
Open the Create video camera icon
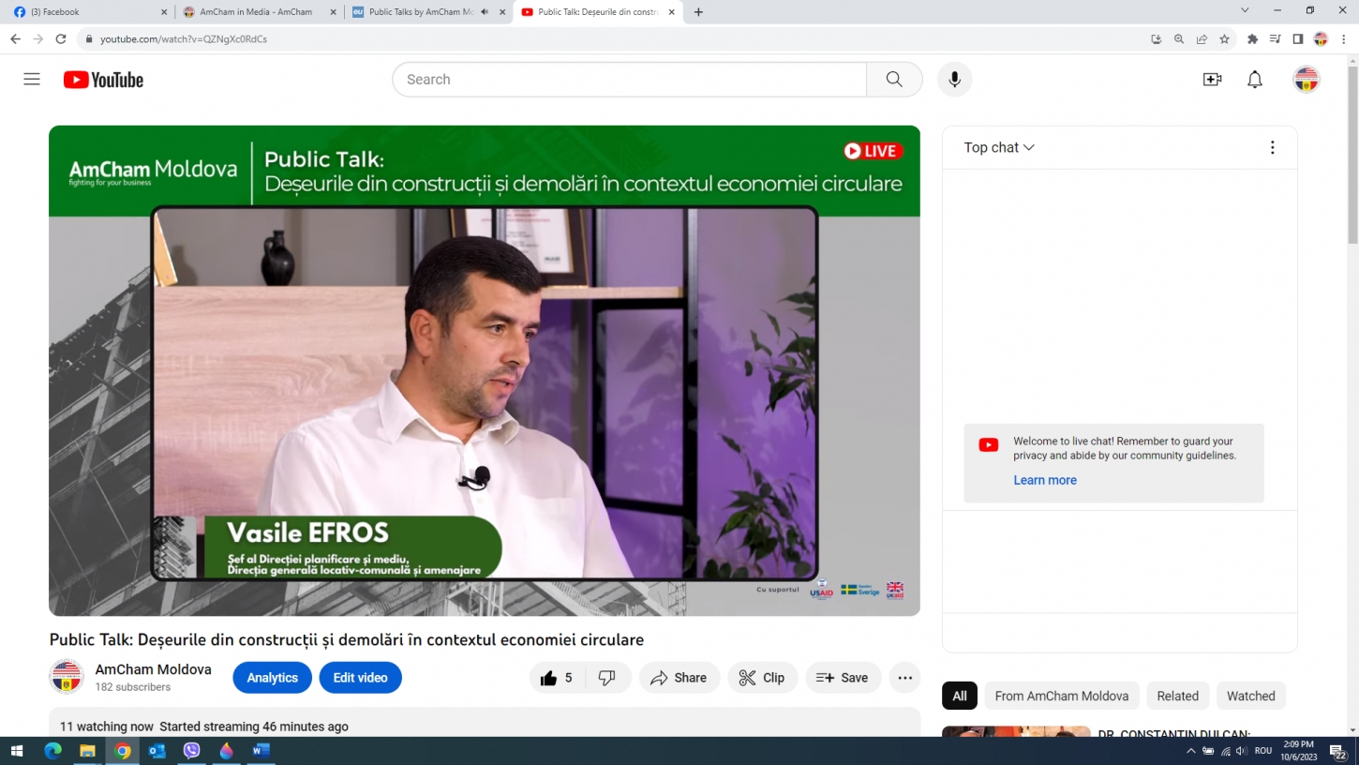[1212, 80]
